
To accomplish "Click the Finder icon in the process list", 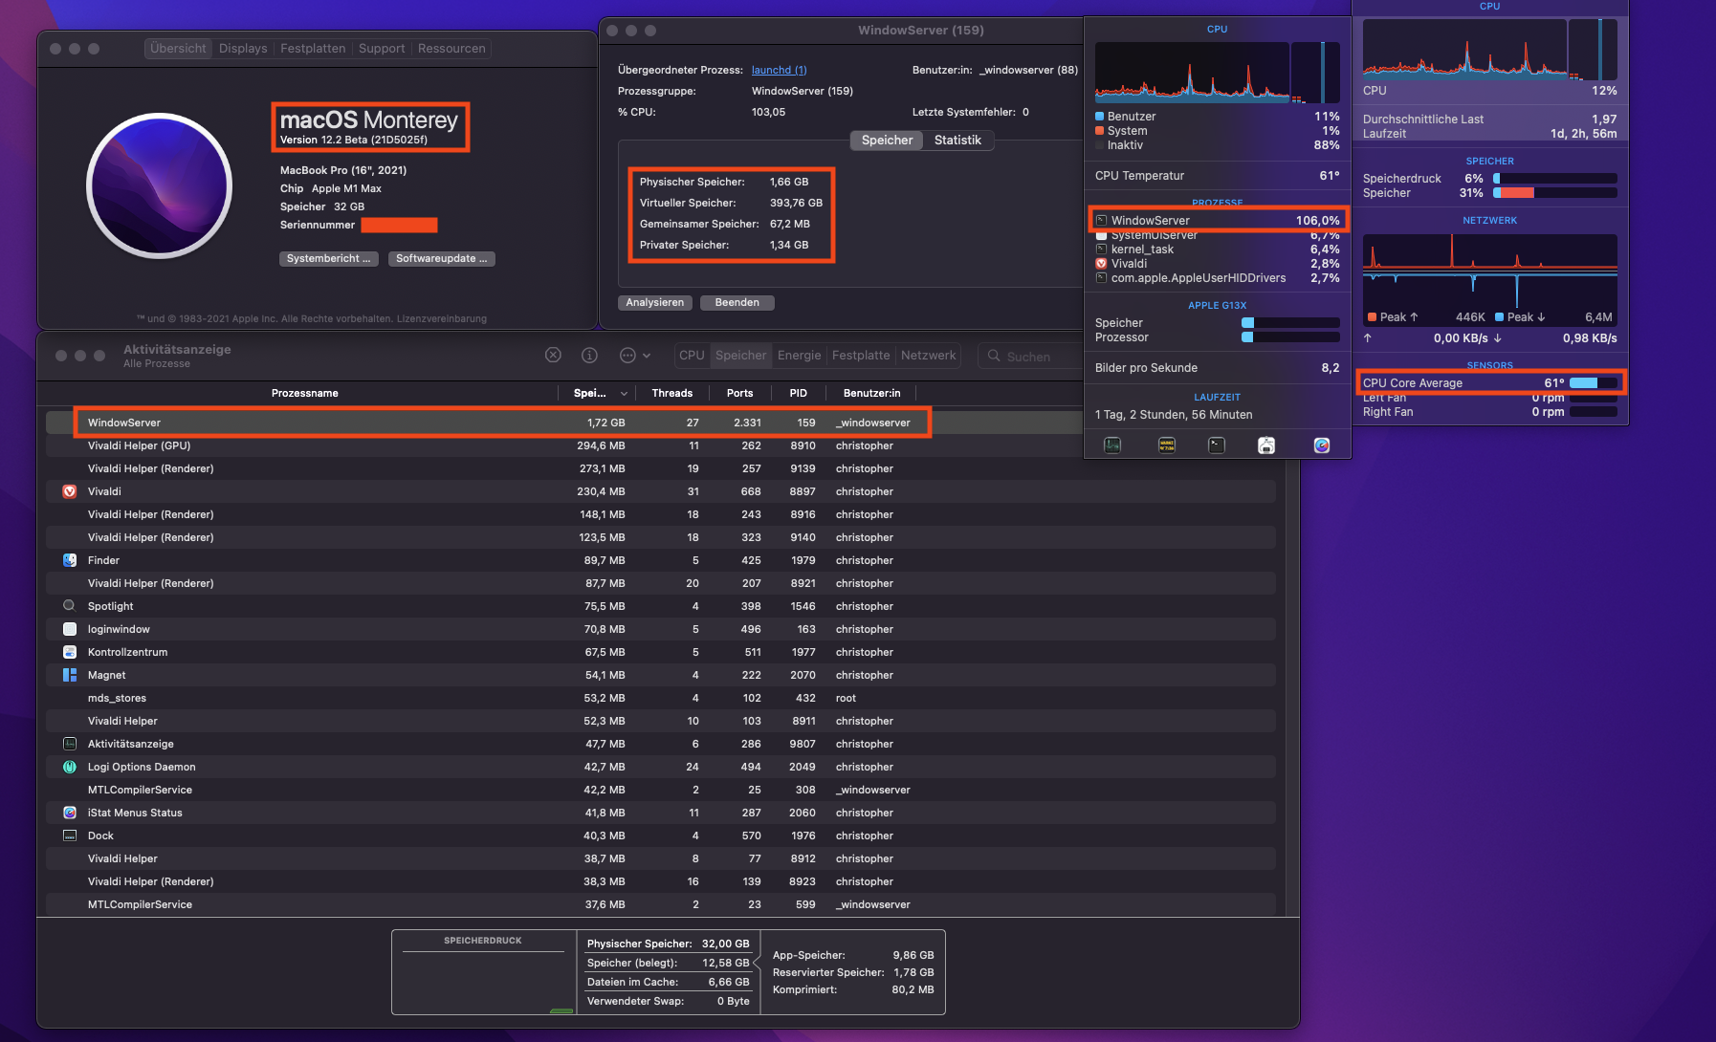I will click(x=70, y=560).
